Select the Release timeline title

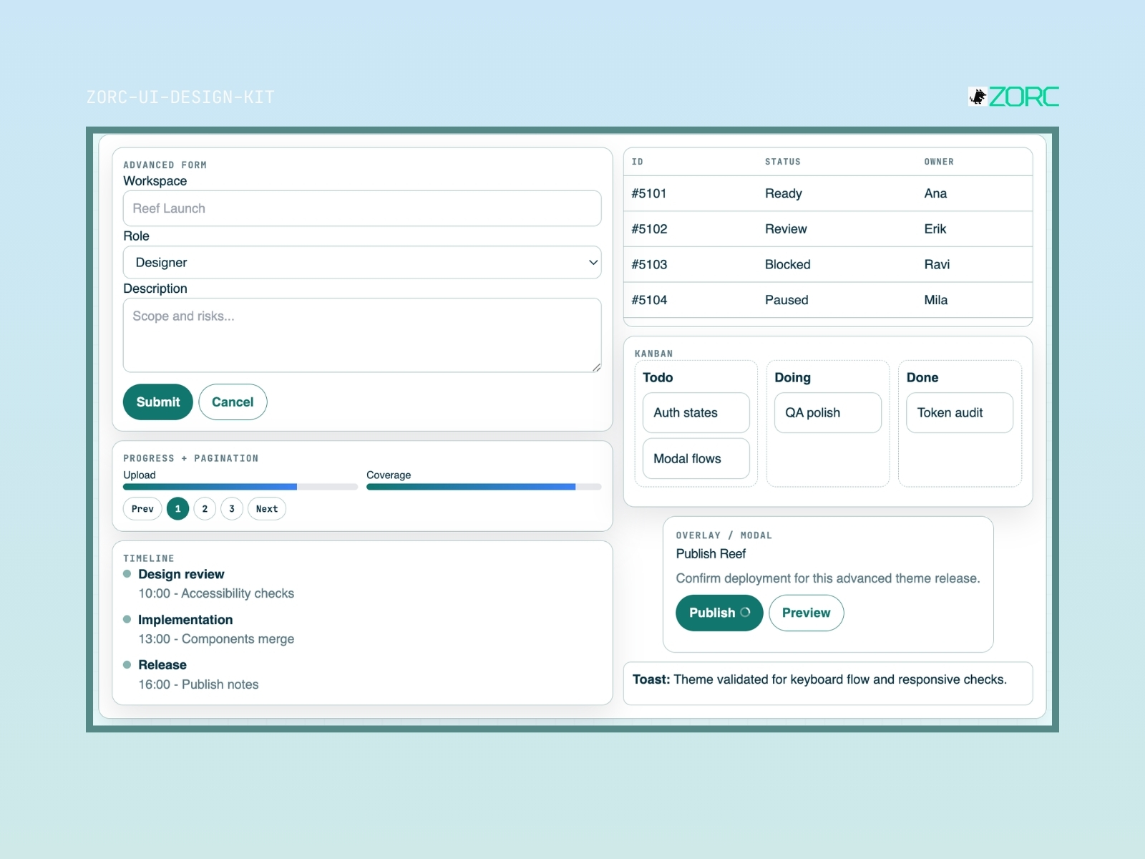[x=162, y=665]
